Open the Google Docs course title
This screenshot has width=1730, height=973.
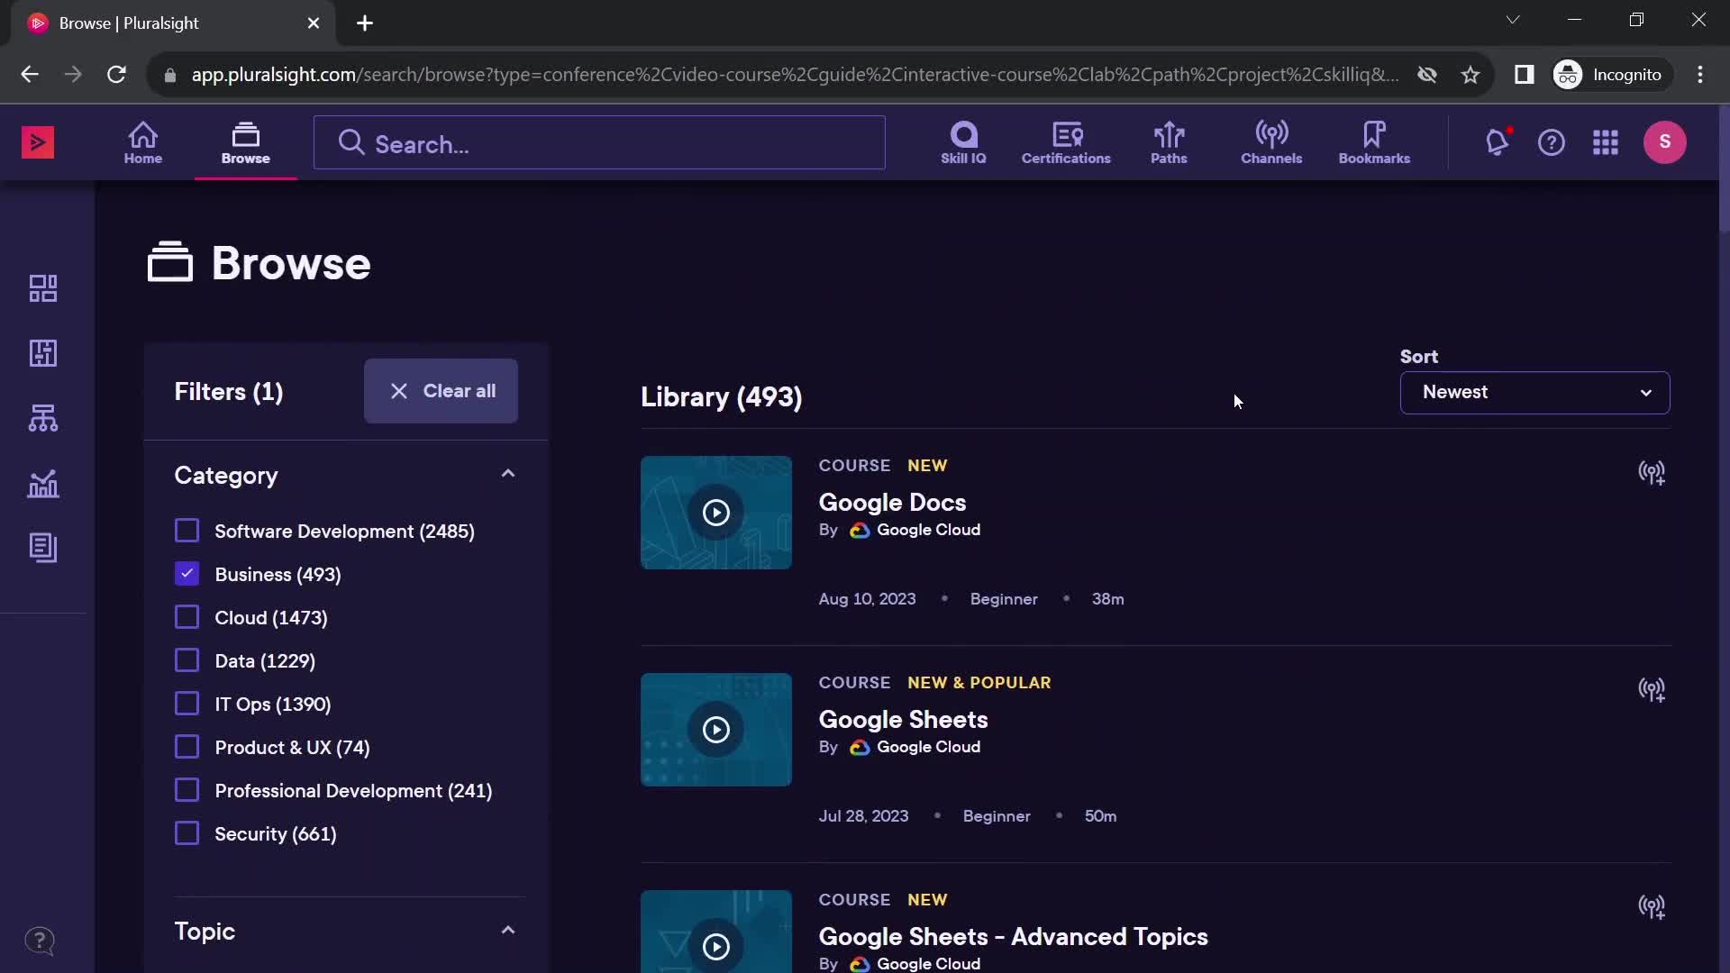(x=892, y=503)
